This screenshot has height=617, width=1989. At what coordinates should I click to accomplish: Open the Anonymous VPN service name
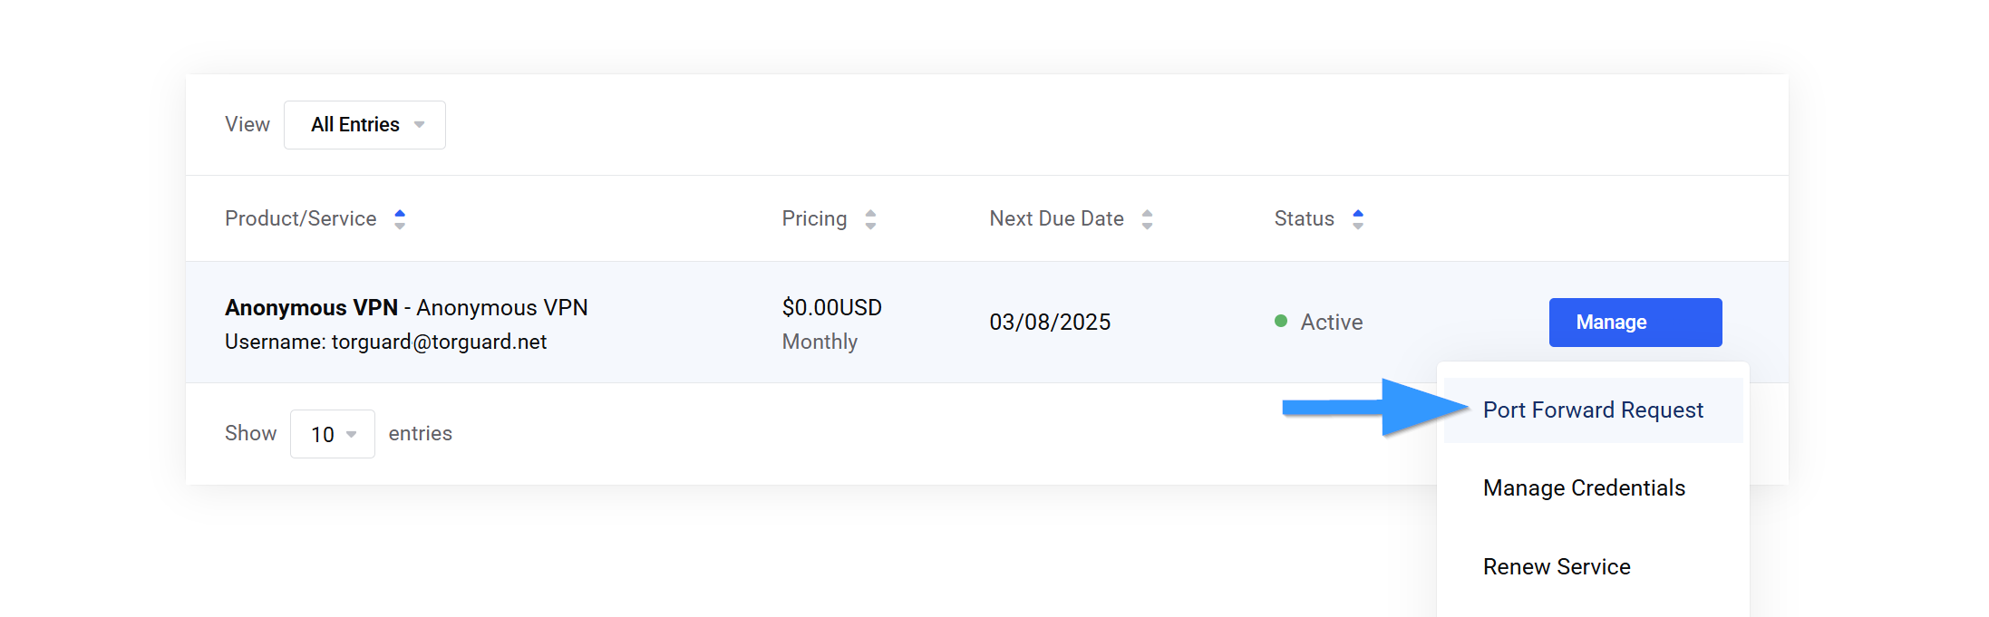point(311,308)
